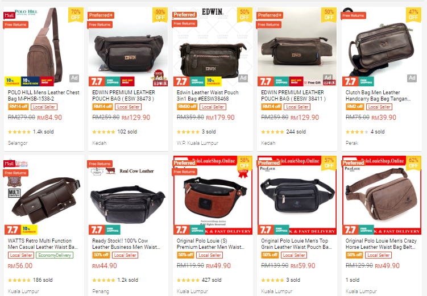Click the Preferred+ badge on EDWIN ESW 38473
The width and height of the screenshot is (427, 296).
tap(101, 15)
